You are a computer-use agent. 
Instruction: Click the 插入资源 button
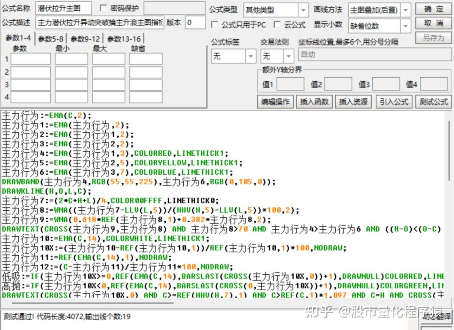[353, 101]
